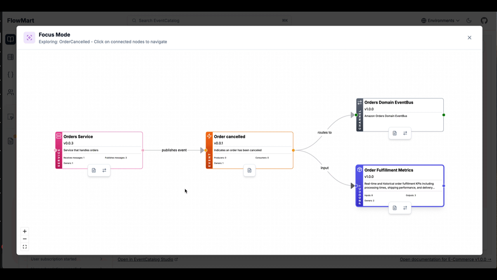Zoom in with the plus button
Viewport: 497px width, 280px height.
click(25, 231)
